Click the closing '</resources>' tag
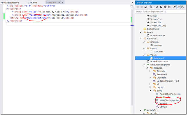The width and height of the screenshot is (187, 115). (x=15, y=21)
